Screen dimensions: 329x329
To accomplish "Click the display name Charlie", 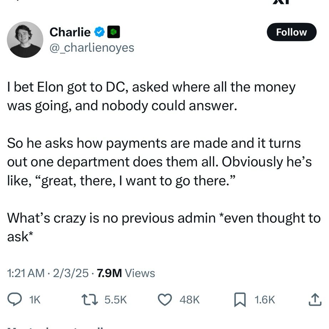I will [70, 32].
